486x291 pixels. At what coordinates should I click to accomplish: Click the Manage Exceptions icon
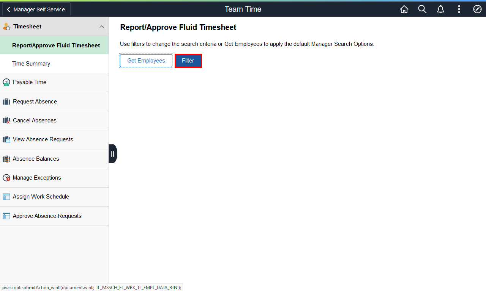pyautogui.click(x=6, y=178)
